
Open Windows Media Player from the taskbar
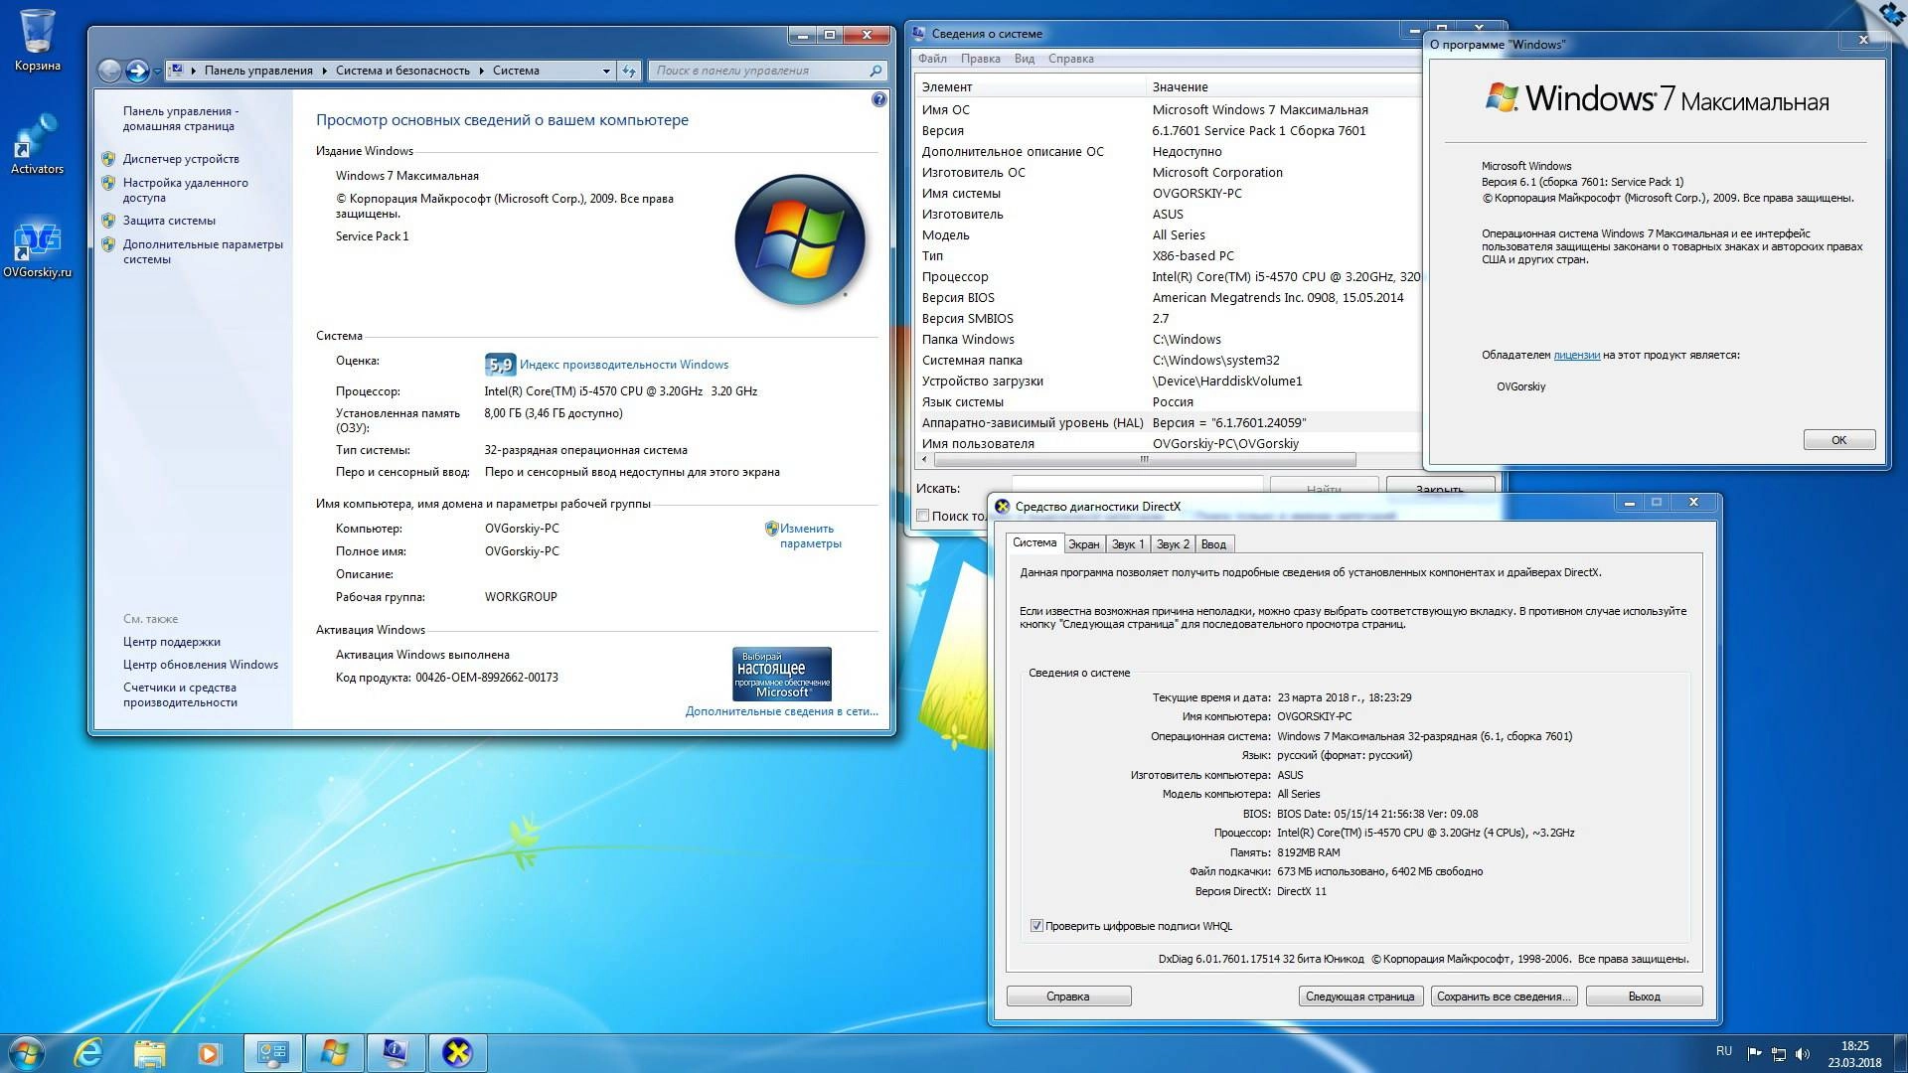(211, 1052)
